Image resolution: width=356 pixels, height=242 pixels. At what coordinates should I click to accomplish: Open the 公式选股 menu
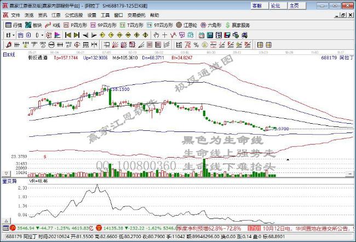pyautogui.click(x=74, y=15)
